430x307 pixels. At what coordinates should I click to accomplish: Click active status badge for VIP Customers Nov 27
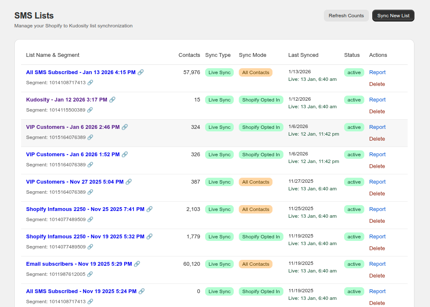[354, 182]
